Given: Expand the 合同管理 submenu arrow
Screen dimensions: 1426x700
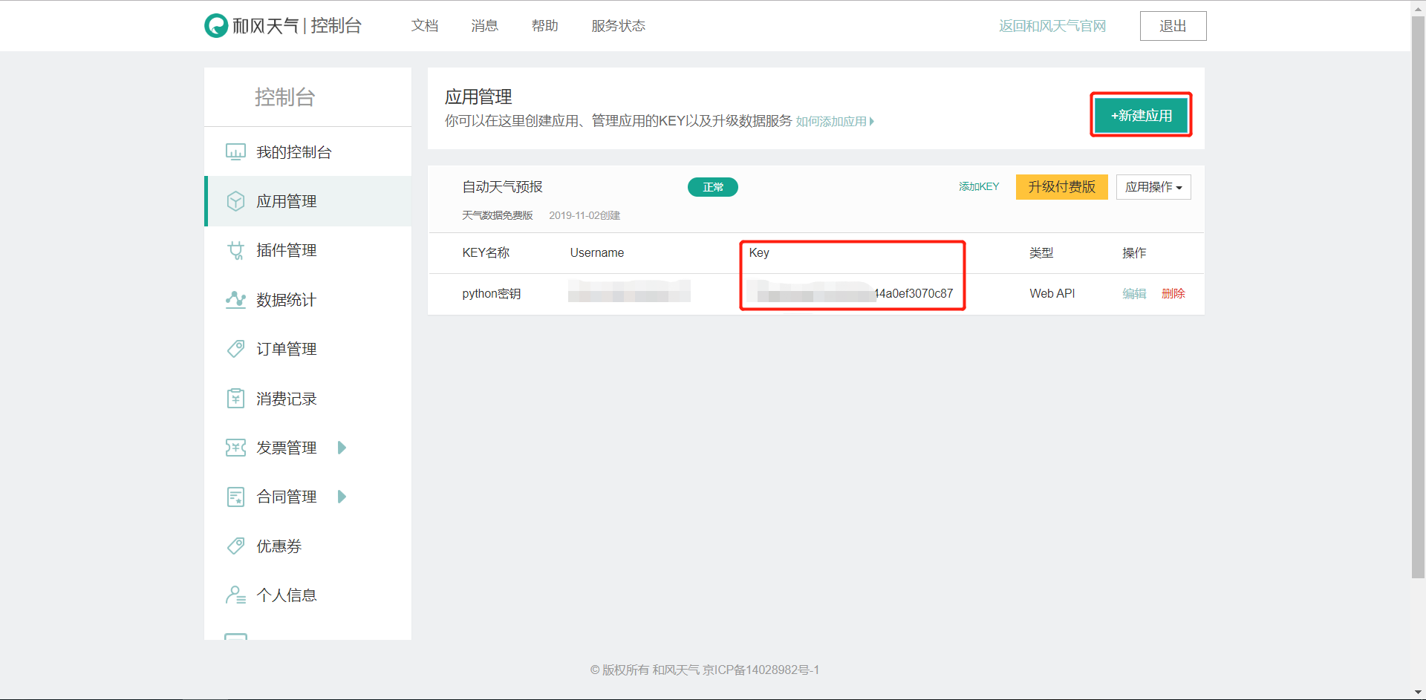Looking at the screenshot, I should (342, 497).
